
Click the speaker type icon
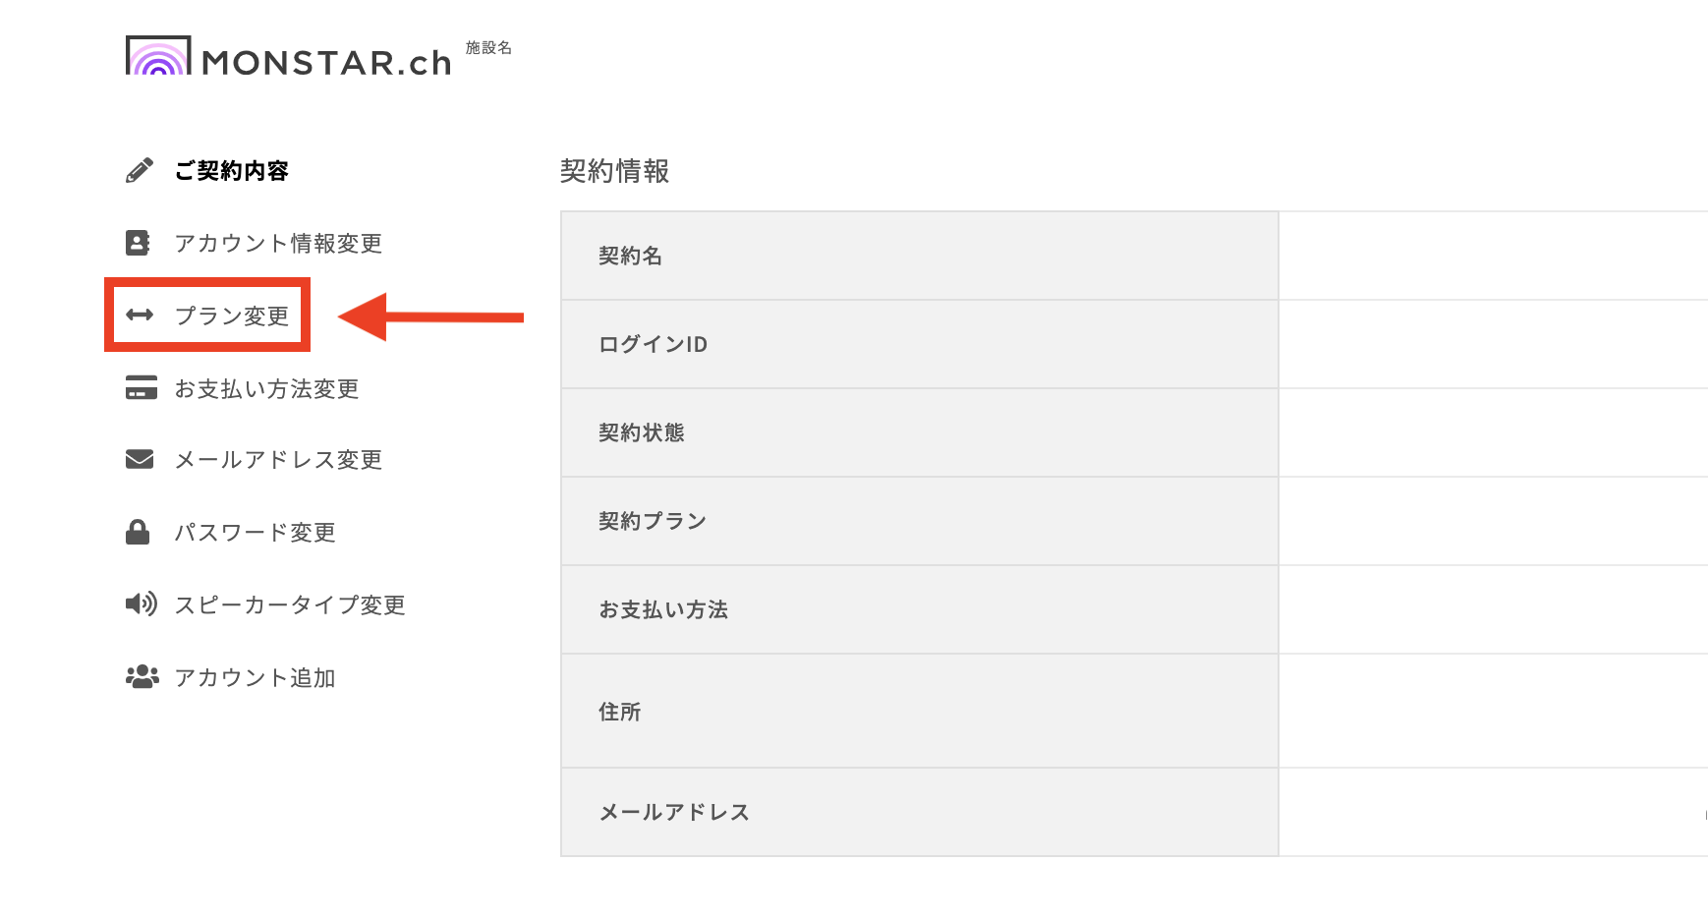pos(142,604)
